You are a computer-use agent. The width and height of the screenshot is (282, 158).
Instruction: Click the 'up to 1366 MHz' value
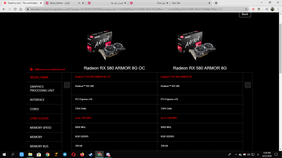click(x=83, y=118)
